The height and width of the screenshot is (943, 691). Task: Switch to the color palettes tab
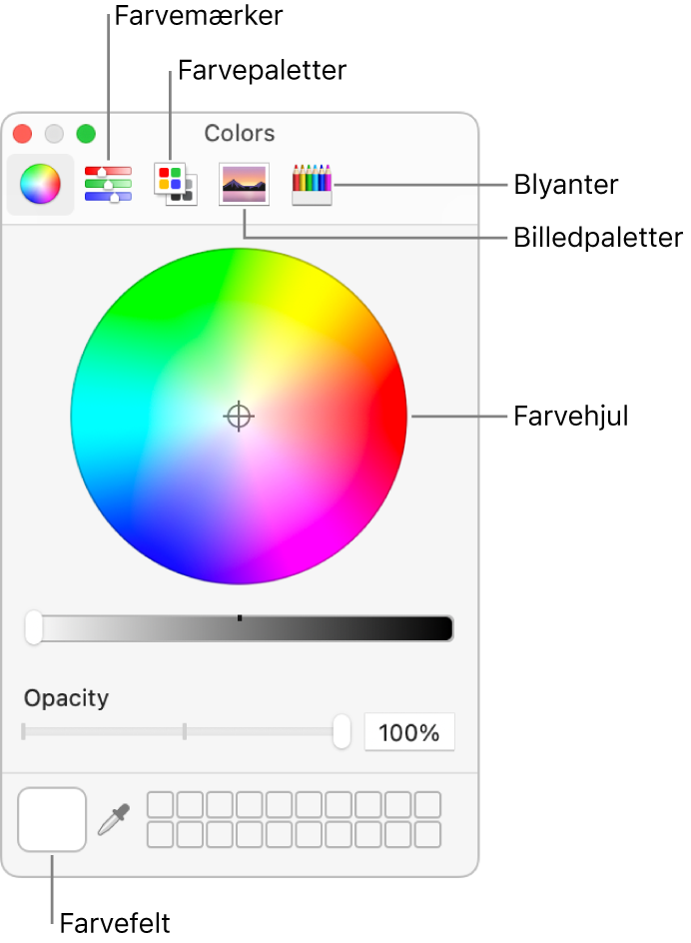(174, 184)
